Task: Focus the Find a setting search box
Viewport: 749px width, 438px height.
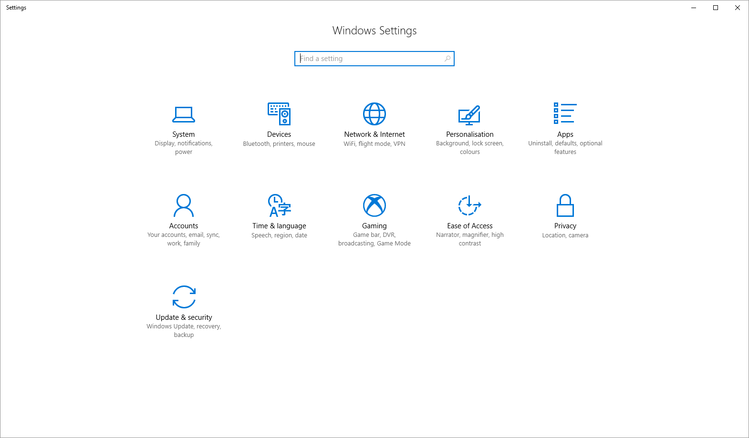Action: point(374,59)
